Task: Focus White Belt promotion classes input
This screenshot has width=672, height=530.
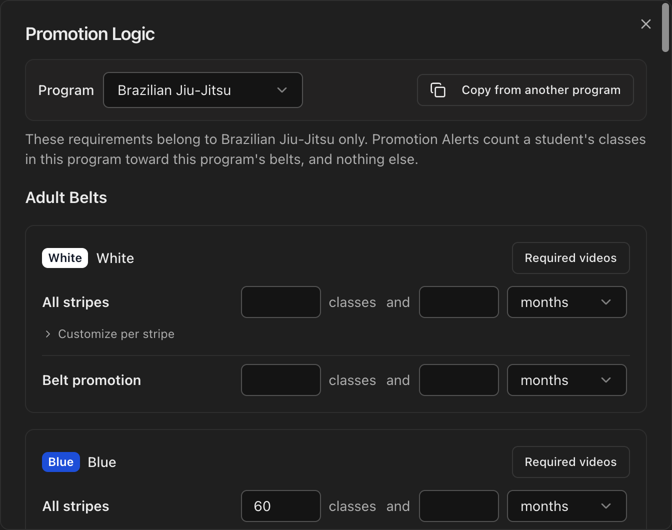Action: pyautogui.click(x=281, y=380)
